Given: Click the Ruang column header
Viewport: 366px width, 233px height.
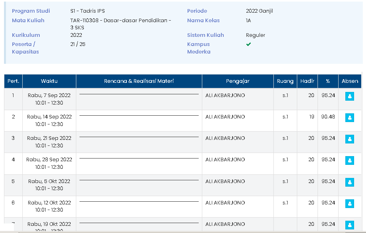Looking at the screenshot, I should pyautogui.click(x=285, y=81).
